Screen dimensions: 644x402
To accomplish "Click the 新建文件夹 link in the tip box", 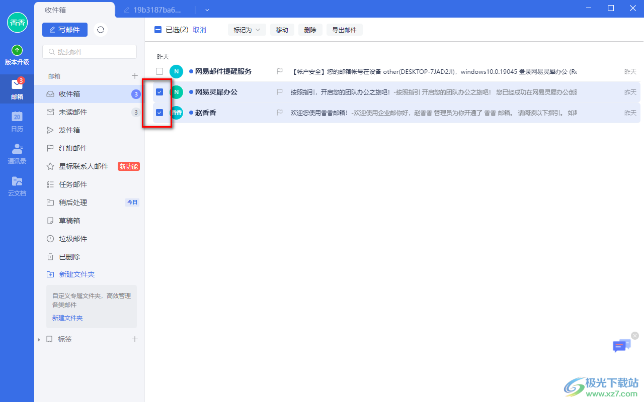I will (x=67, y=318).
